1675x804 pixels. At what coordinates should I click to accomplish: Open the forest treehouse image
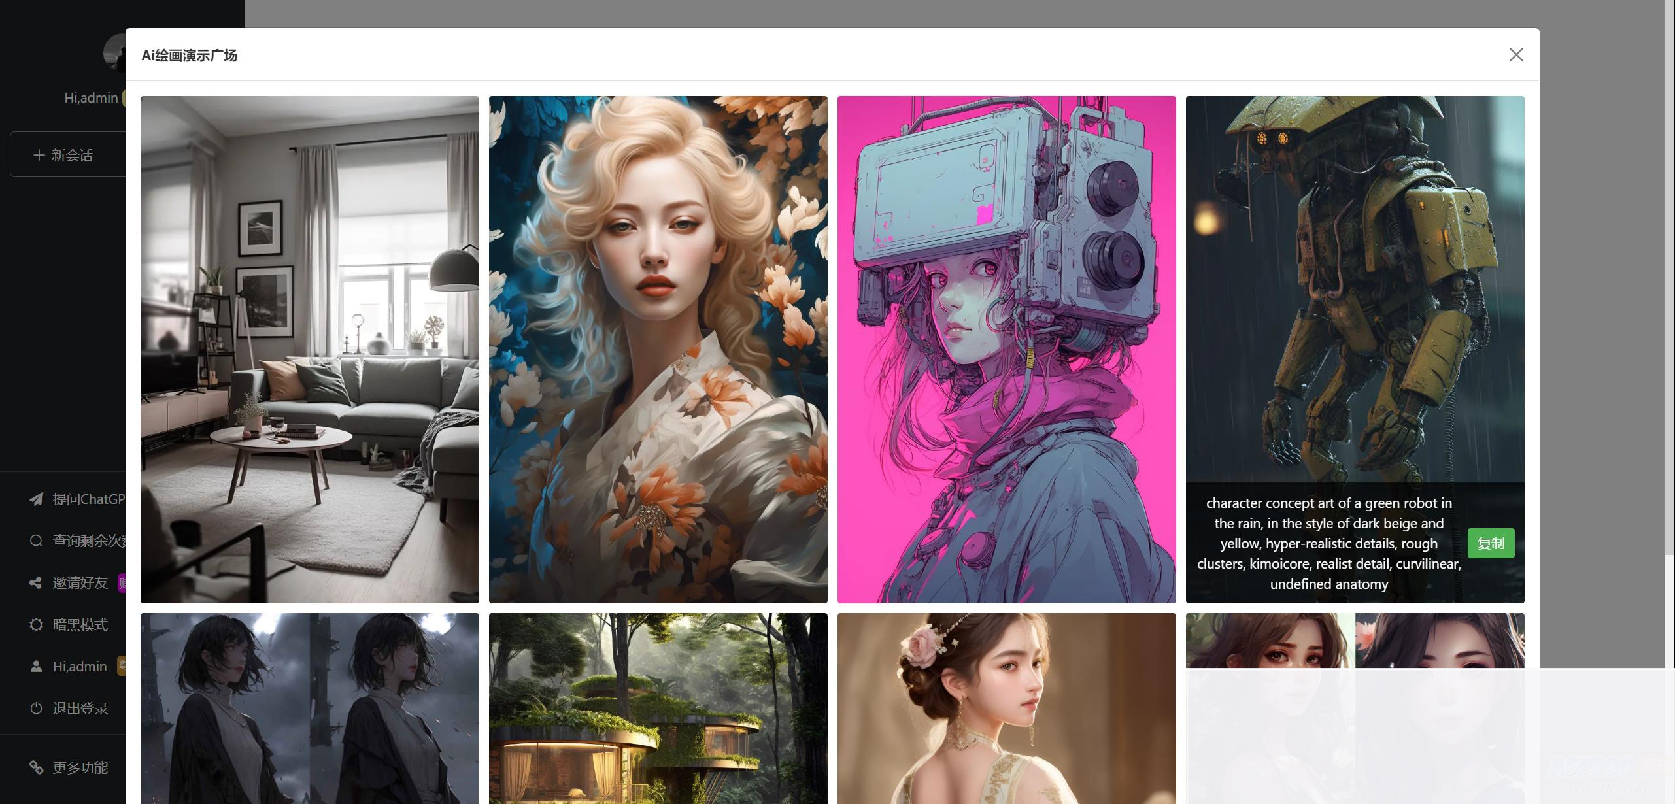click(x=658, y=709)
